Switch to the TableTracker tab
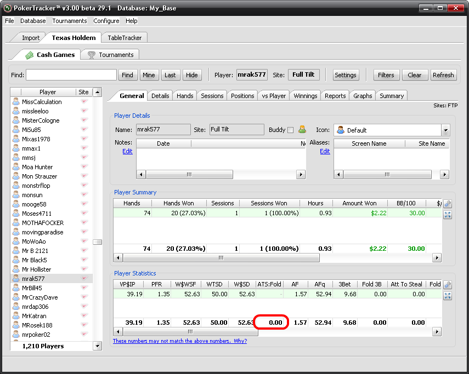This screenshot has height=374, width=469. click(x=125, y=38)
